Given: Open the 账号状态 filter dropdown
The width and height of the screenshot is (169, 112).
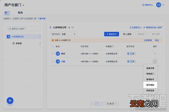Looking at the screenshot, I should pos(64,34).
